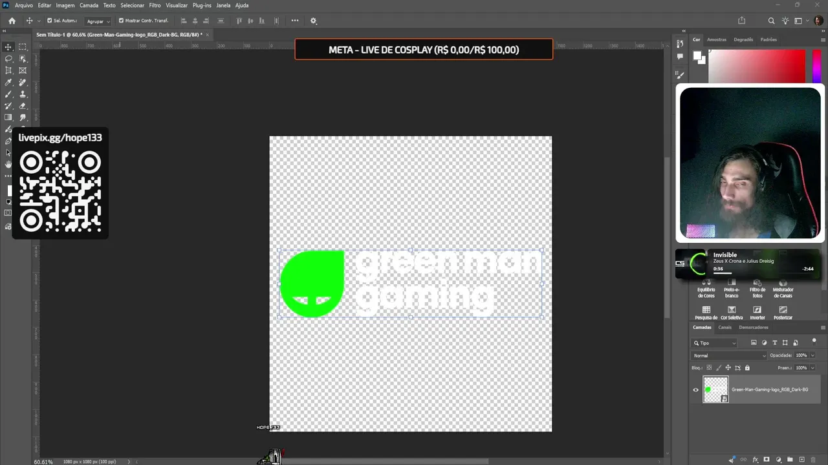Image resolution: width=828 pixels, height=465 pixels.
Task: Pick the History Brush tool
Action: [x=8, y=106]
